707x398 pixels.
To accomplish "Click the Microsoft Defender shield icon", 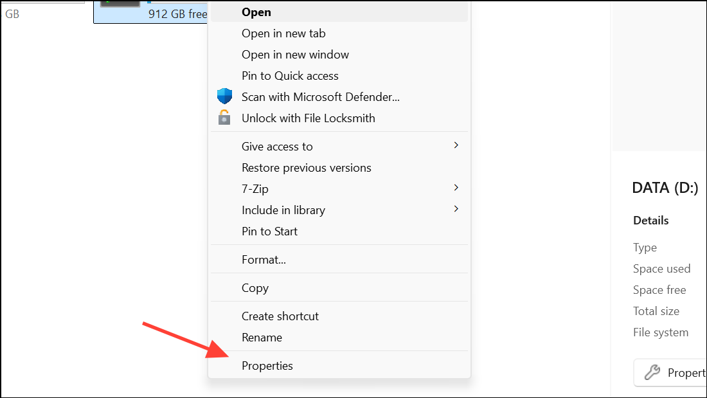I will coord(224,96).
